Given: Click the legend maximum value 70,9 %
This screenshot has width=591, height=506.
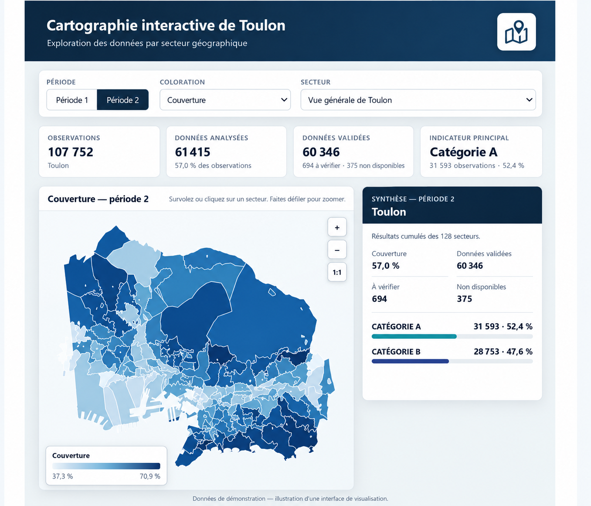Looking at the screenshot, I should (150, 476).
